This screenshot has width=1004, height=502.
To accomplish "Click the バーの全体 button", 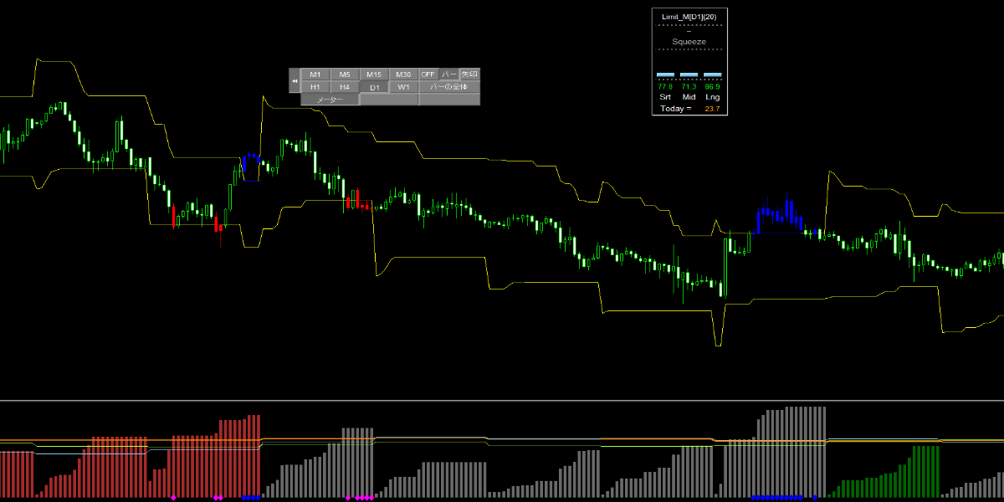I will point(449,87).
